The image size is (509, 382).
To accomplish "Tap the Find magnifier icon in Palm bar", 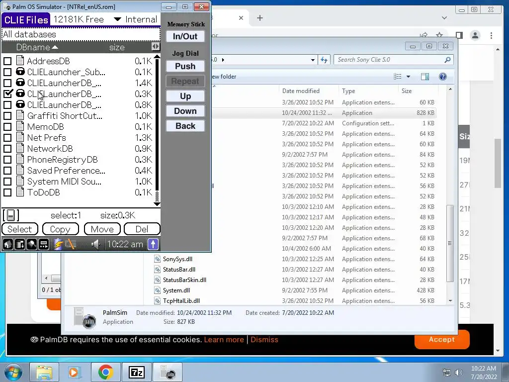I will click(32, 244).
